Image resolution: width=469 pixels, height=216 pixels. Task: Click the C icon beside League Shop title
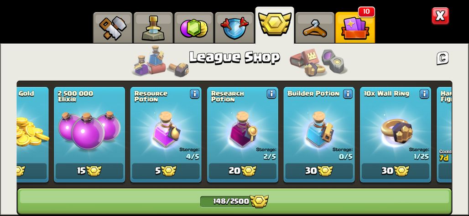(x=443, y=58)
